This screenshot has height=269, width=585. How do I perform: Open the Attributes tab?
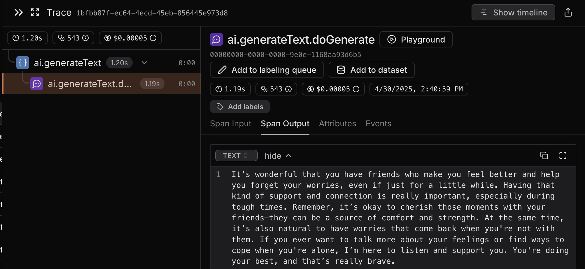pos(337,123)
